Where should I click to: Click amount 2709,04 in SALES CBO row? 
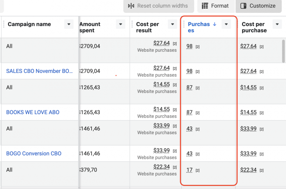(90, 71)
